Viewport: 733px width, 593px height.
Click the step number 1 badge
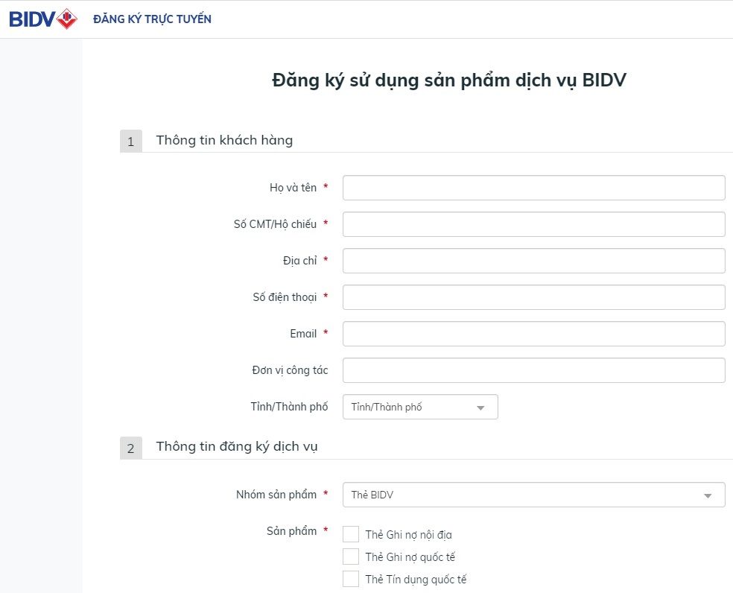tap(131, 142)
